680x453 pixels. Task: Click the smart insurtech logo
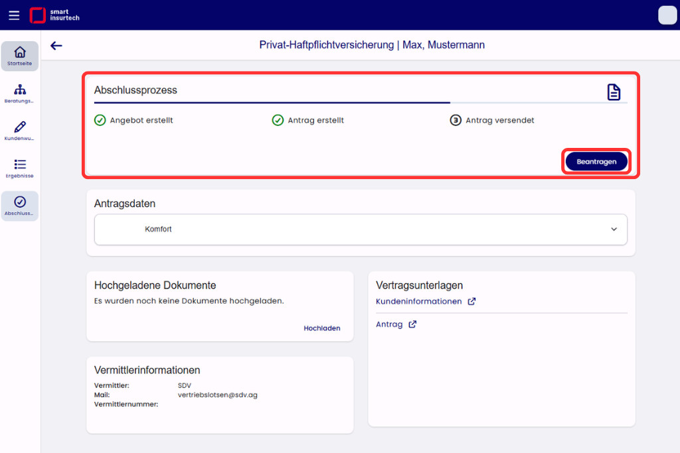[54, 15]
